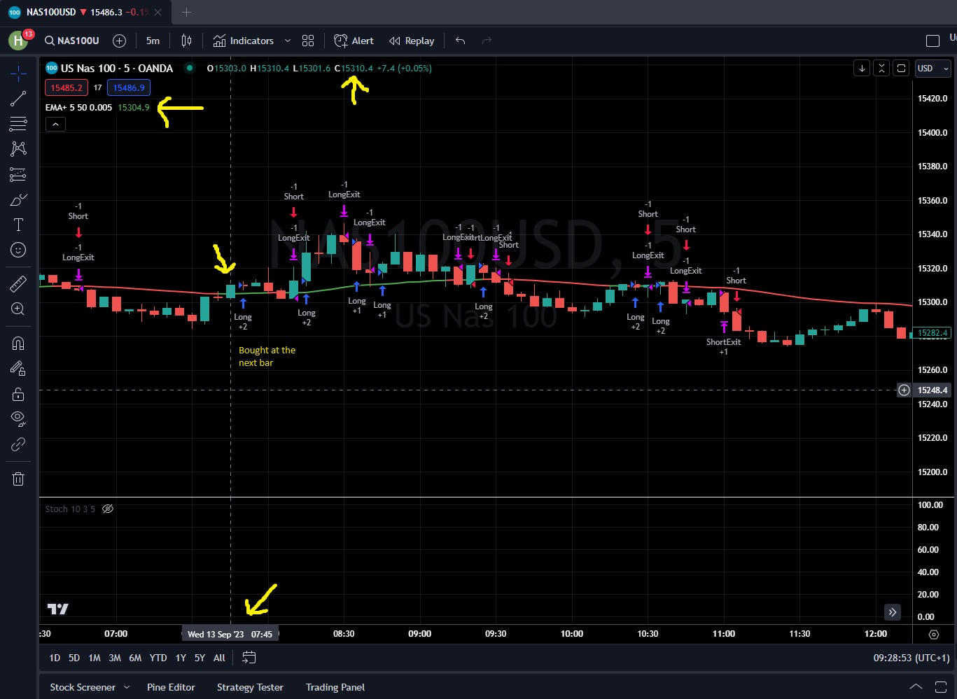Viewport: 957px width, 699px height.
Task: Open the compare or add symbol button
Action: 119,41
